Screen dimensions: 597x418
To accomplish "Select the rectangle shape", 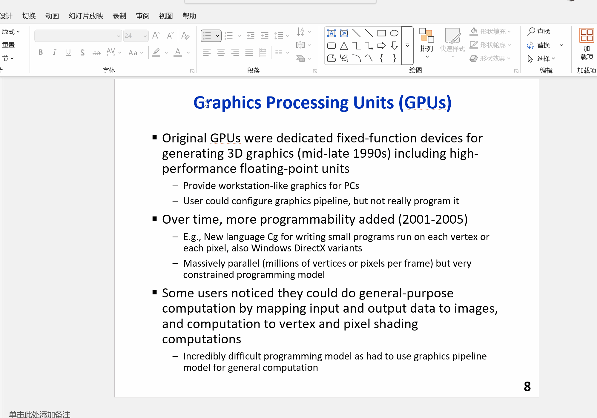I will (x=382, y=33).
